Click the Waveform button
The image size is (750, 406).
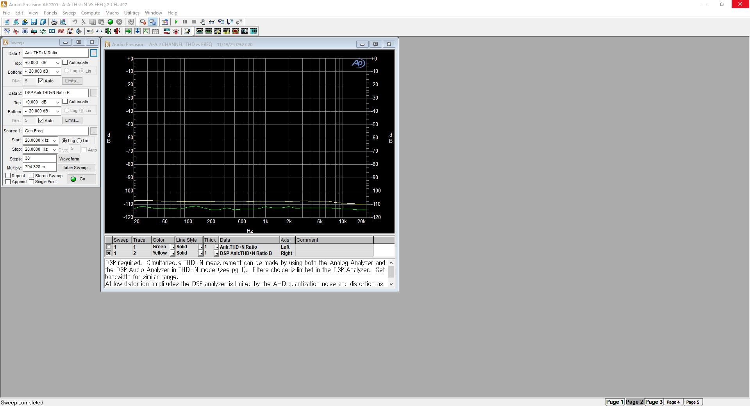coord(69,159)
